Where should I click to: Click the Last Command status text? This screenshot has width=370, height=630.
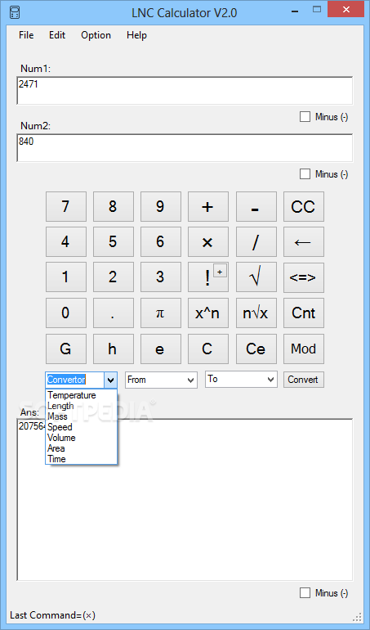click(52, 615)
